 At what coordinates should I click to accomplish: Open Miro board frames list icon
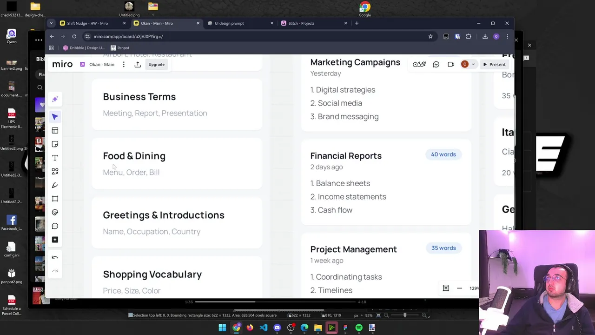(446, 288)
